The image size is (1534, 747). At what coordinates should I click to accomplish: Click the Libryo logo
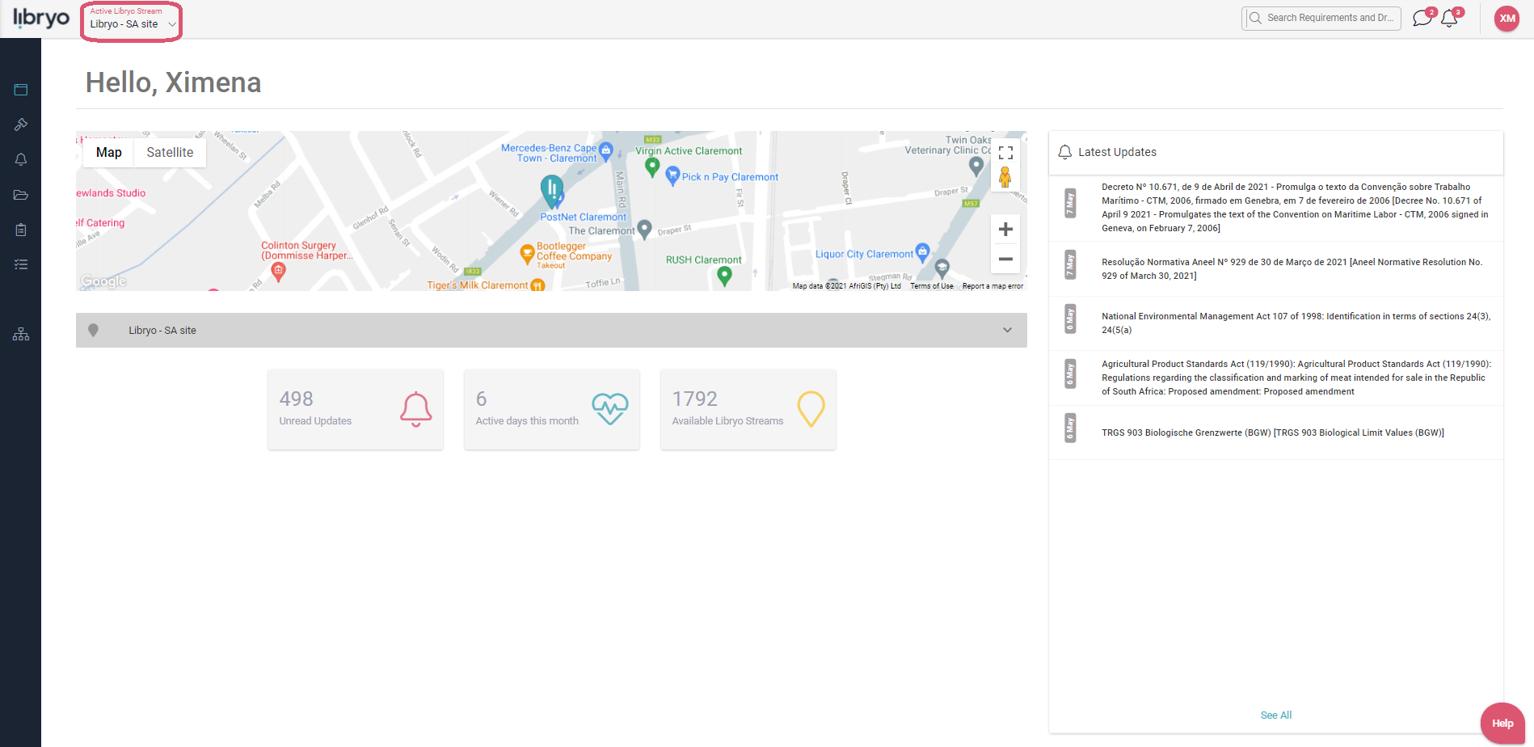pos(40,18)
